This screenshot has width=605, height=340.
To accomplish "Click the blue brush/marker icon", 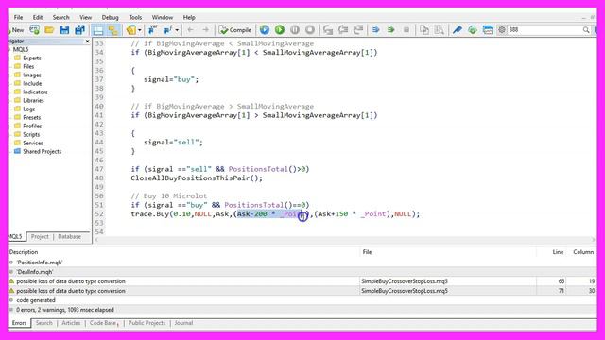I will 458,29.
